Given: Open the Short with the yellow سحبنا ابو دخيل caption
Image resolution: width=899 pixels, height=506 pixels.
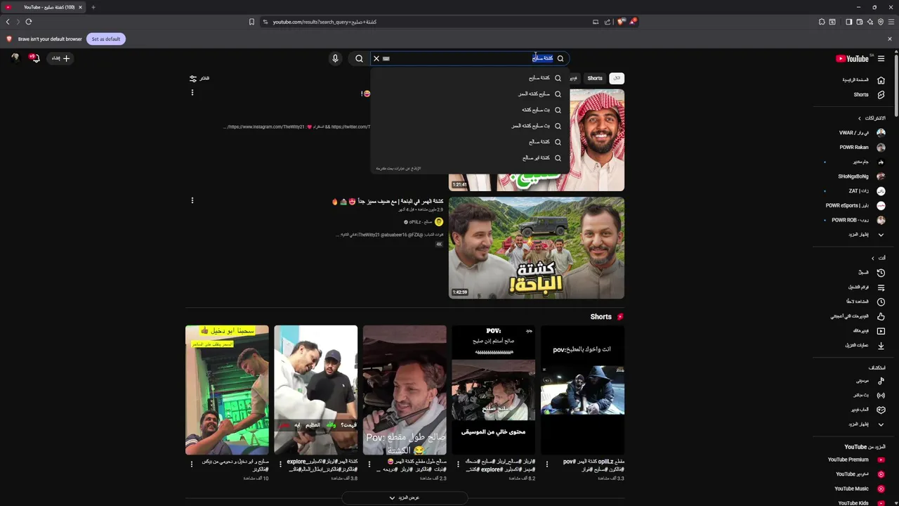Looking at the screenshot, I should coord(227,390).
